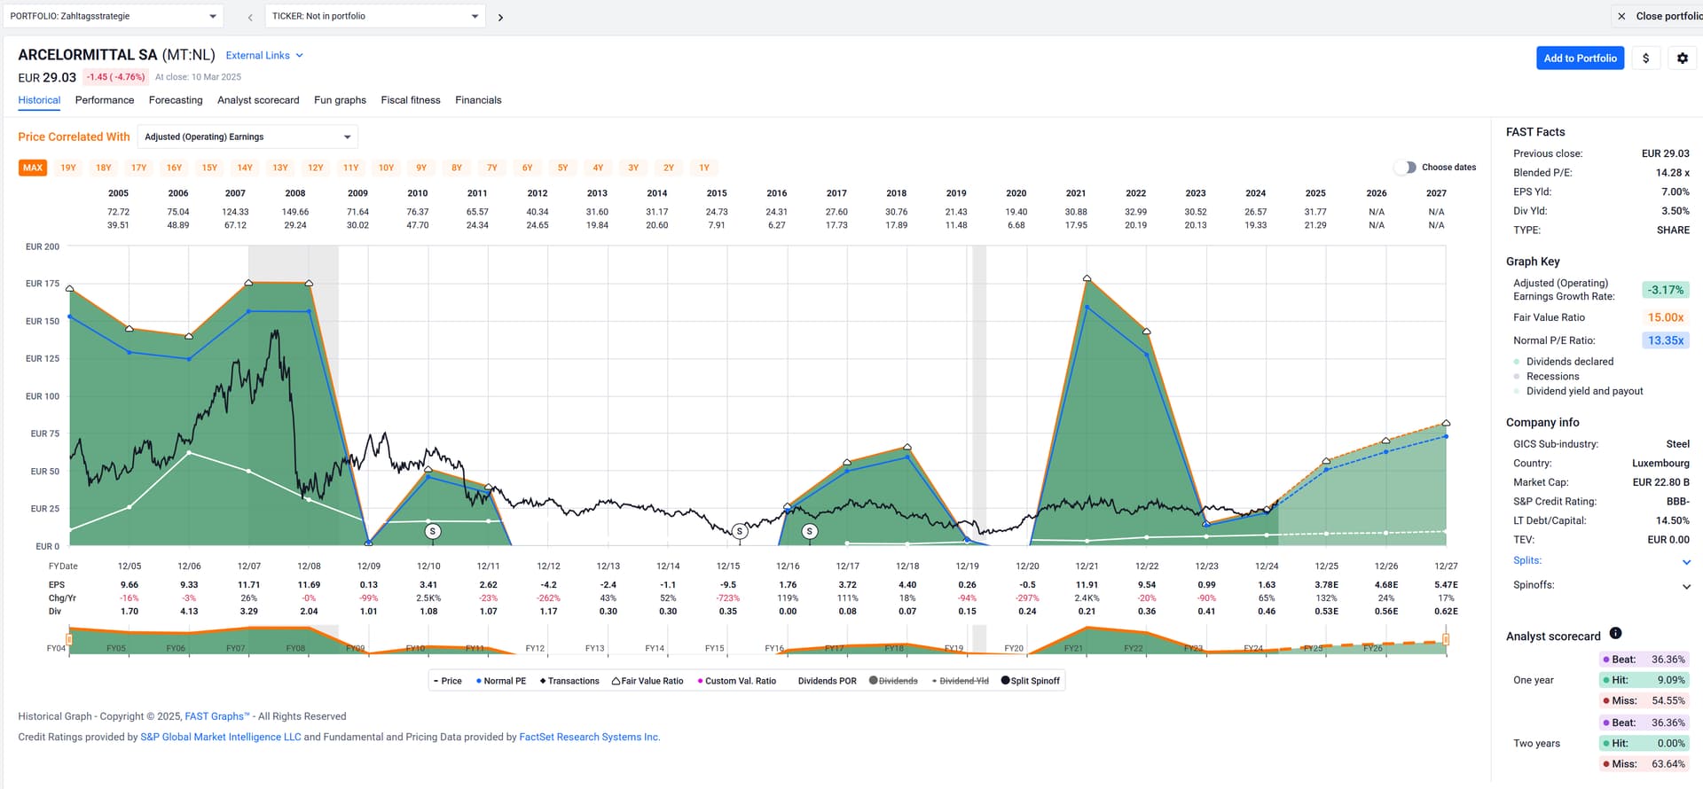Click the Two years Miss 63.64% value
This screenshot has height=789, width=1703.
(x=1668, y=764)
